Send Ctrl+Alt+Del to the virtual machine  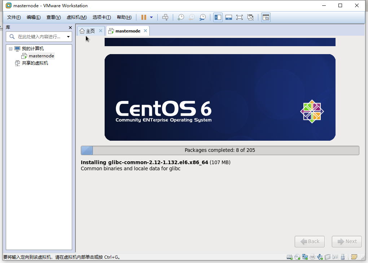(165, 17)
